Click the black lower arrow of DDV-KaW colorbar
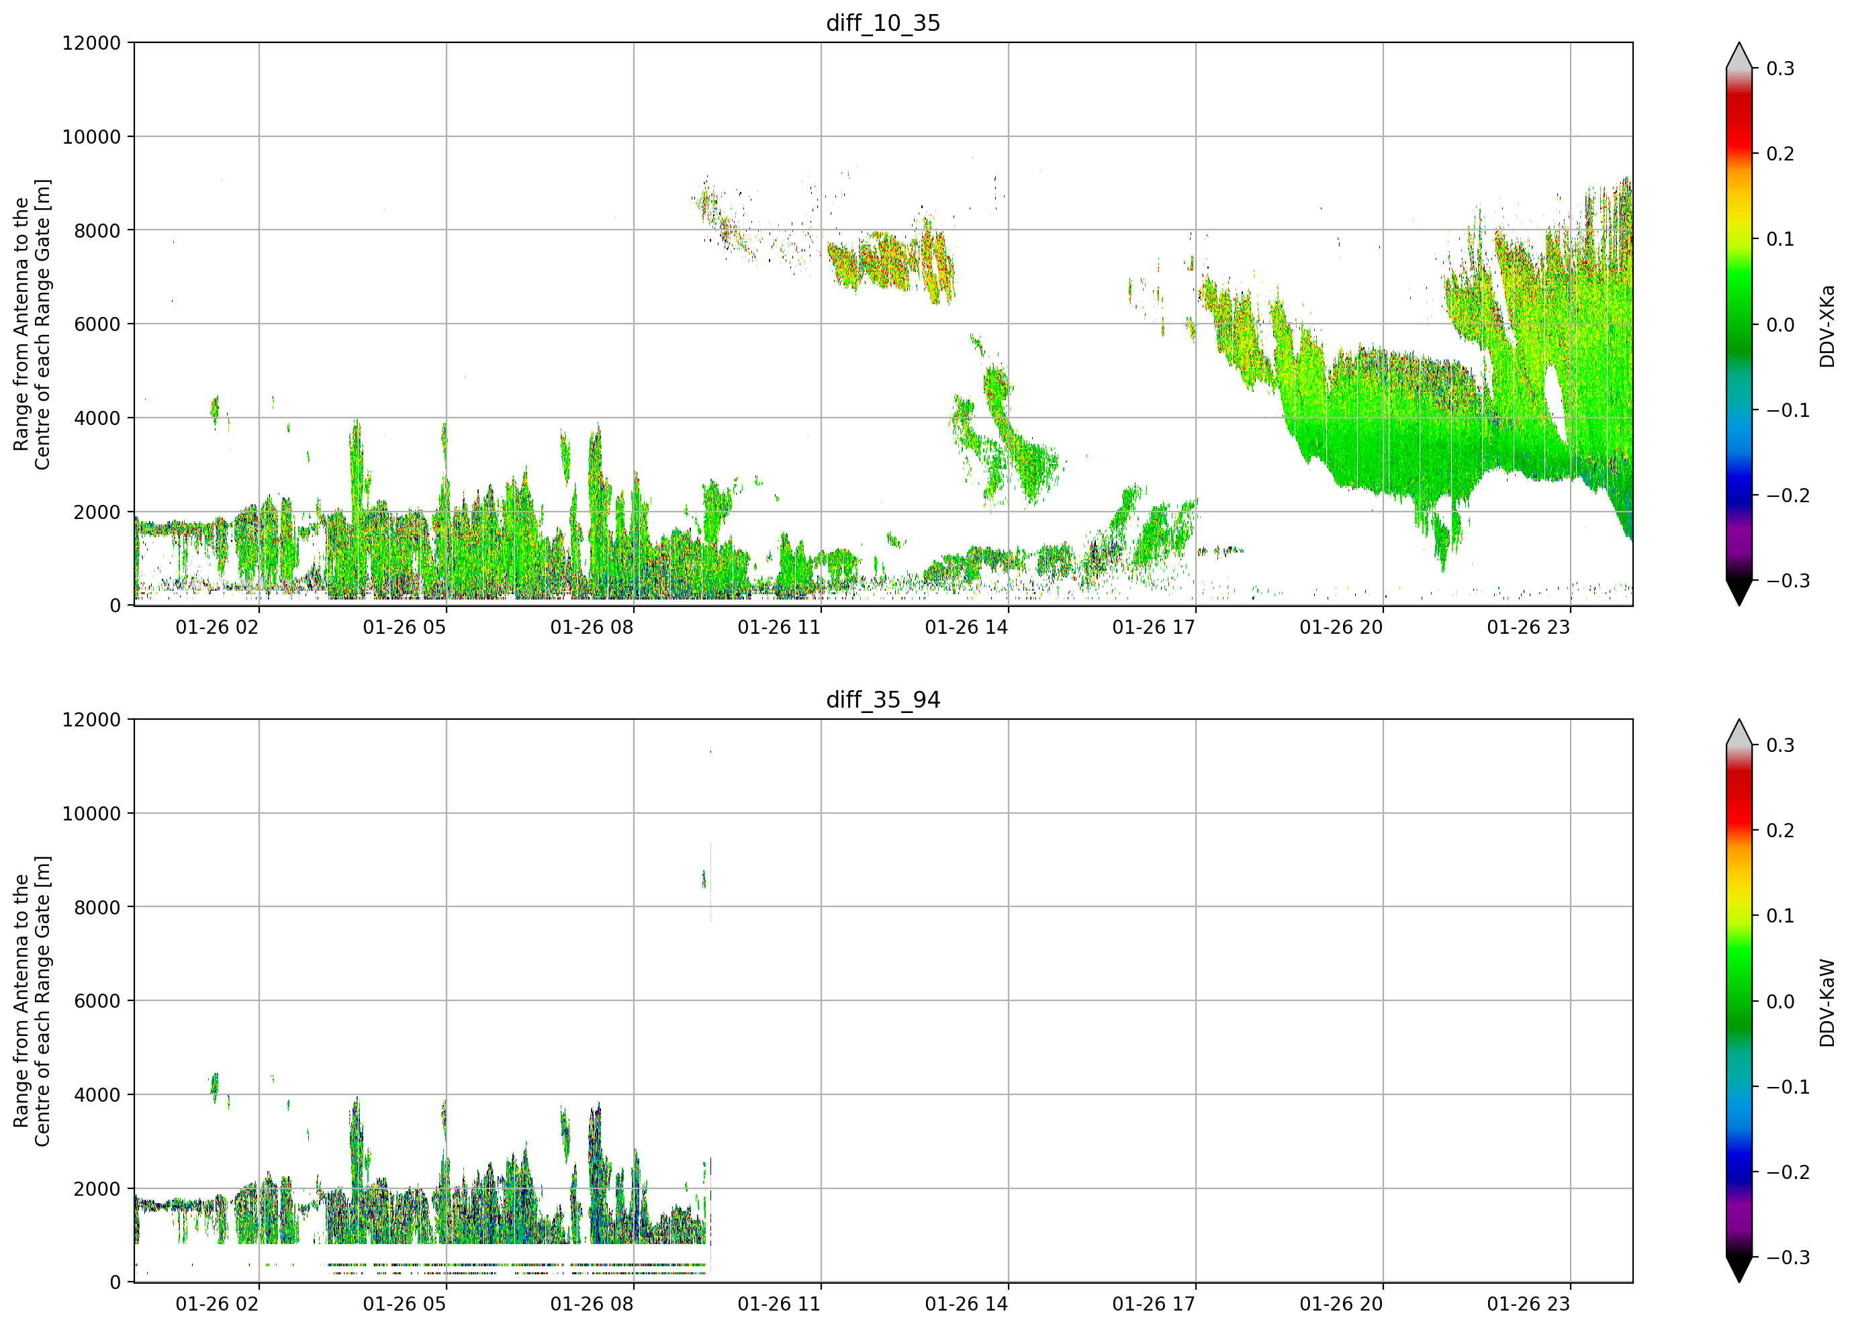Viewport: 1850px width, 1328px height. tap(1739, 1270)
